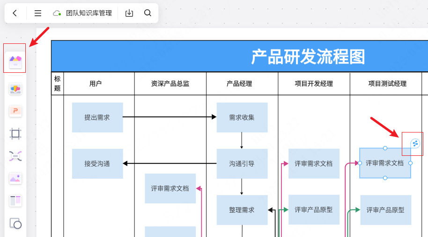Select 评审产品原型 node under 项目测试经理
The width and height of the screenshot is (428, 237).
tap(386, 210)
